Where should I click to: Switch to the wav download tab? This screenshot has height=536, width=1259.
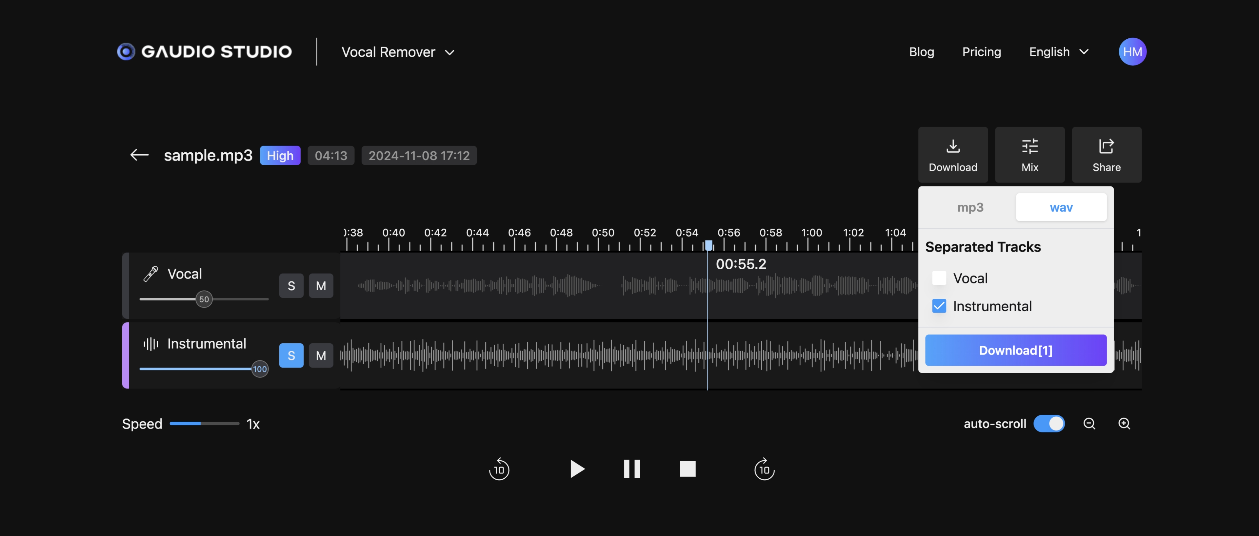pos(1062,206)
